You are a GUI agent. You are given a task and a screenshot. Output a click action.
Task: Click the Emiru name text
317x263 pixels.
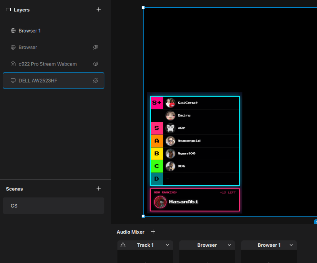point(184,115)
